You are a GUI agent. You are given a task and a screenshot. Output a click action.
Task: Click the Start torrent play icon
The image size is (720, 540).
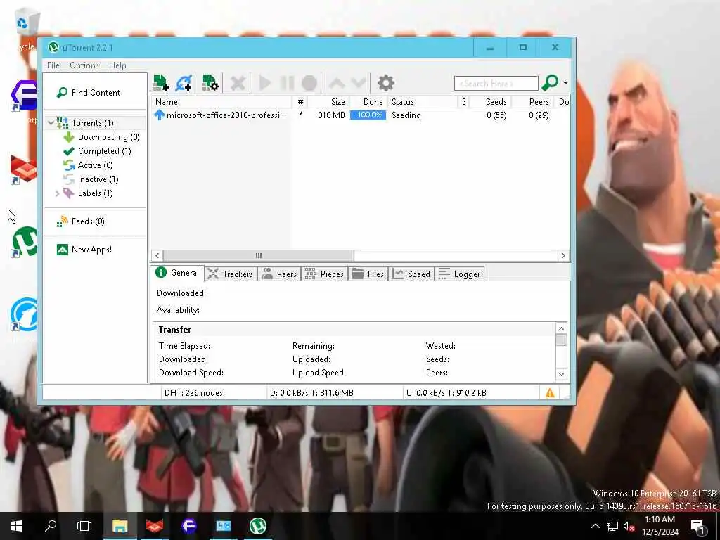point(264,83)
